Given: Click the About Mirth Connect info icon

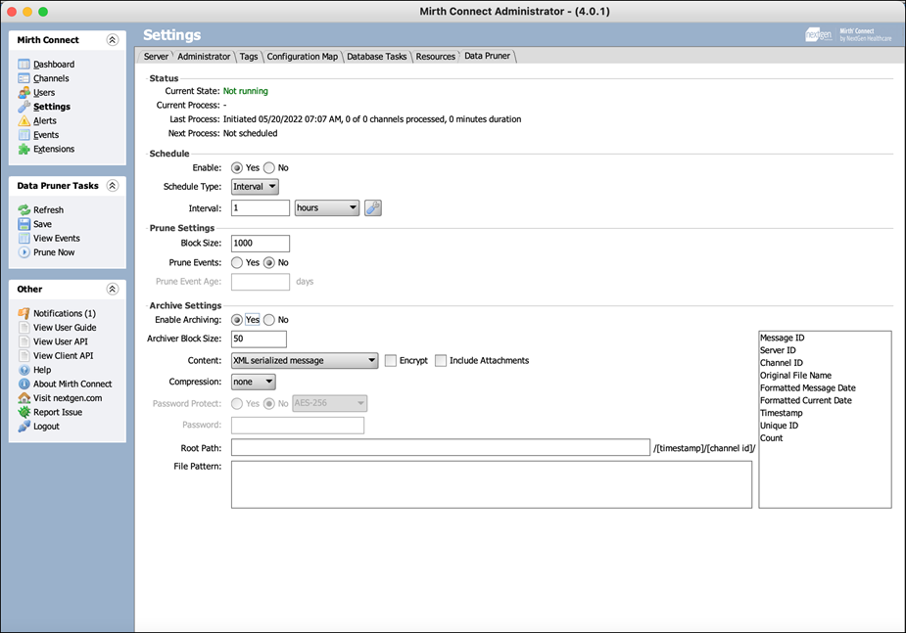Looking at the screenshot, I should pyautogui.click(x=24, y=384).
